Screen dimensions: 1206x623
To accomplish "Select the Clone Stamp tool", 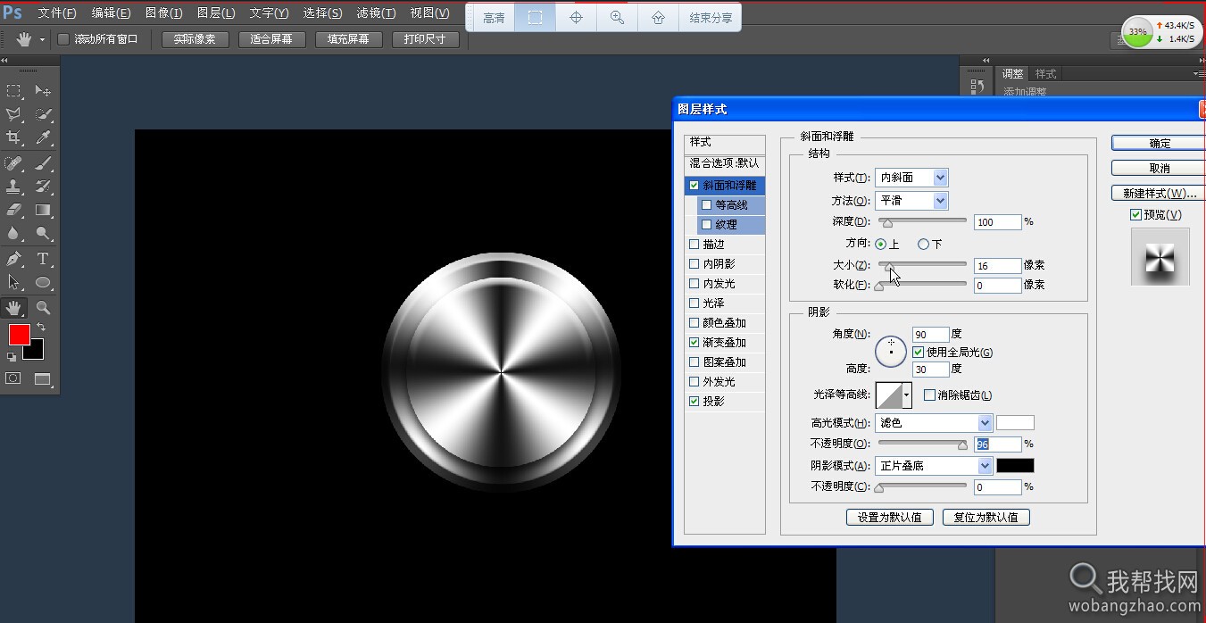I will pyautogui.click(x=14, y=187).
